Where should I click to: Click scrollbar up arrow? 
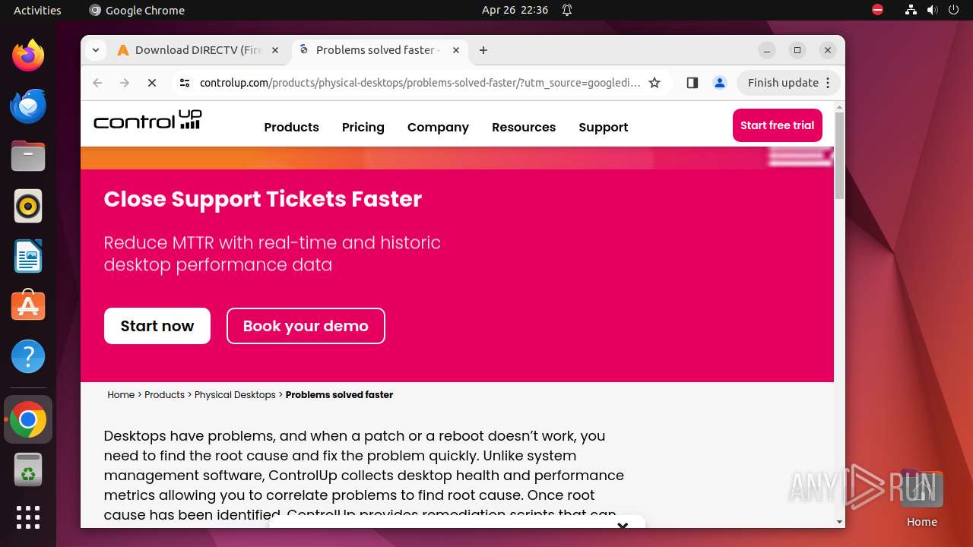point(839,106)
